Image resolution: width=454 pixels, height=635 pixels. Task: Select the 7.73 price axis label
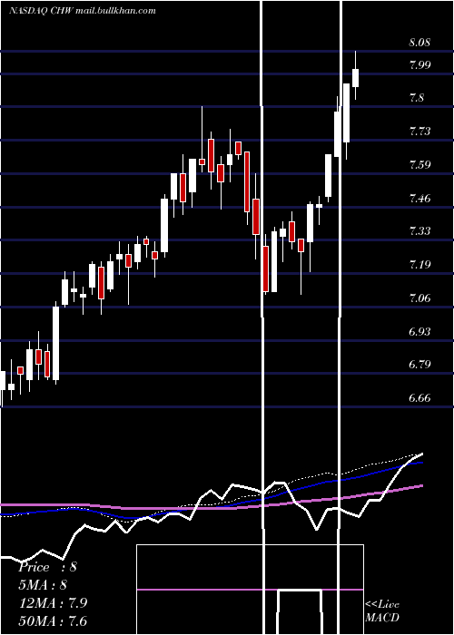point(419,132)
